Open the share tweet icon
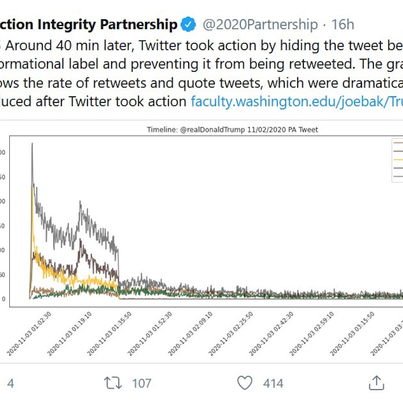The height and width of the screenshot is (403, 403). [376, 383]
